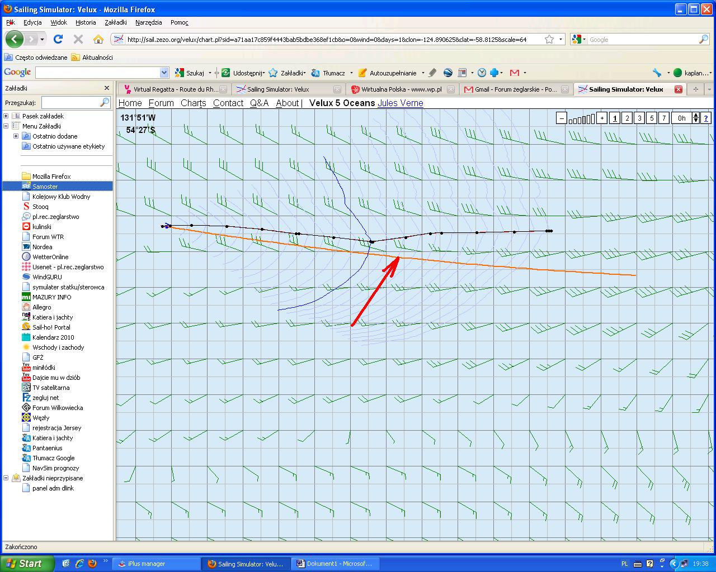This screenshot has width=716, height=572.
Task: Open the Google toolbar search box dropdown
Action: coord(164,73)
